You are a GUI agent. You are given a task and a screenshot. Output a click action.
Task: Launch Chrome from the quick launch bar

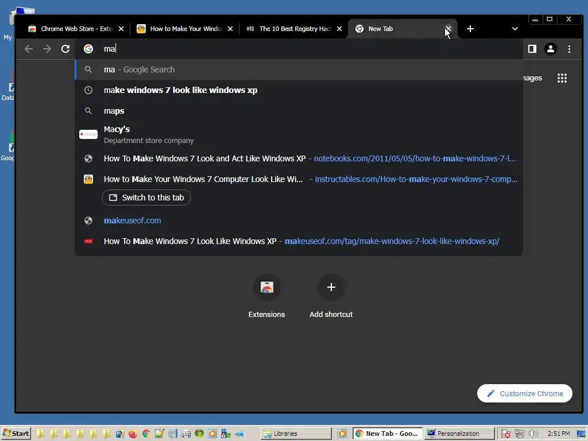pos(146,434)
